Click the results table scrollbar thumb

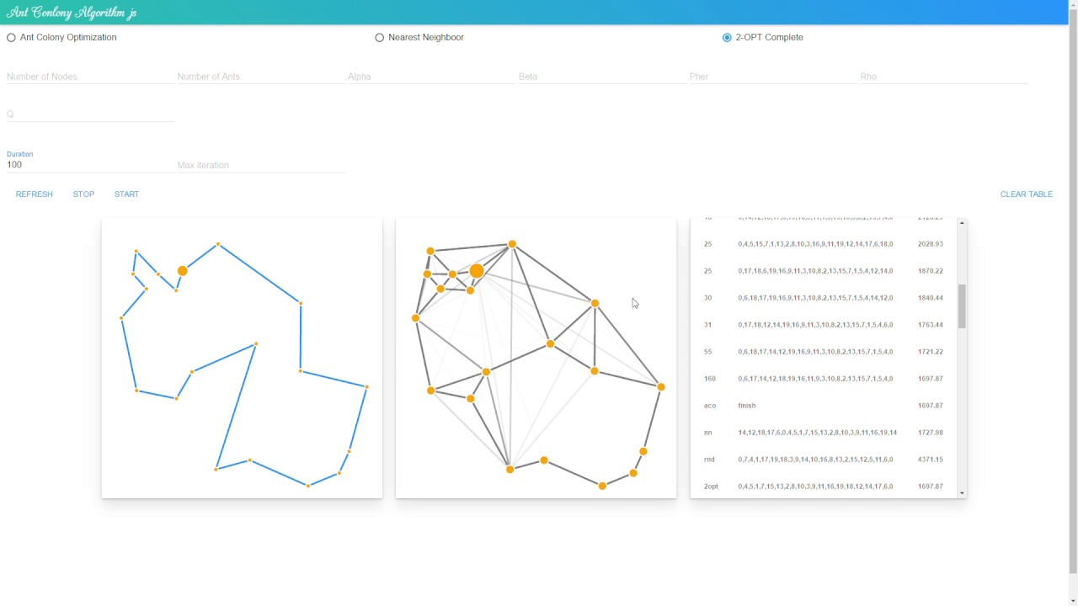(x=962, y=306)
